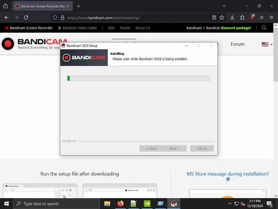Open the Firefox hamburger application menu
The image size is (278, 209).
point(271,17)
